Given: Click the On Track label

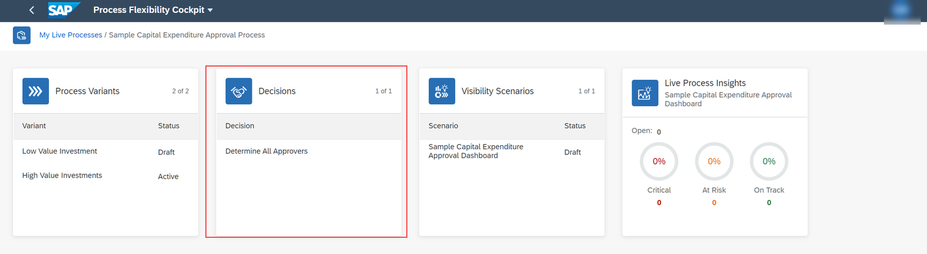Looking at the screenshot, I should point(769,190).
